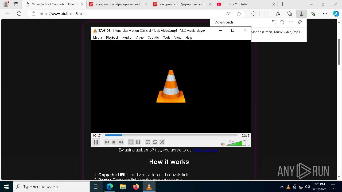View site information lock icon
The image size is (342, 192).
click(x=34, y=14)
